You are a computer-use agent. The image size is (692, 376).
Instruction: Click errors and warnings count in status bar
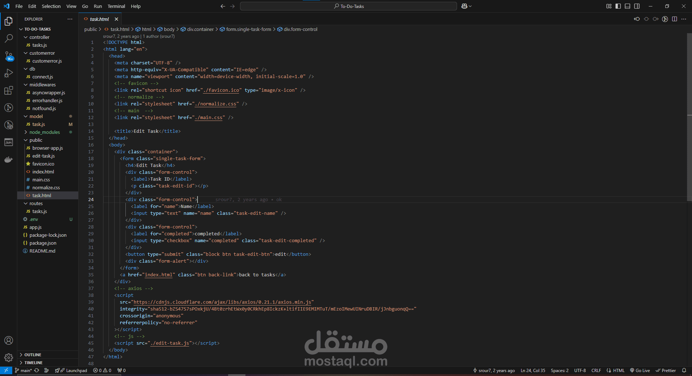(x=102, y=370)
